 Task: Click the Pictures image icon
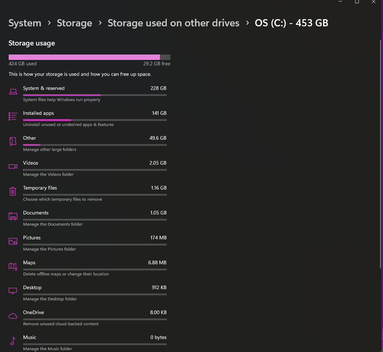click(13, 241)
